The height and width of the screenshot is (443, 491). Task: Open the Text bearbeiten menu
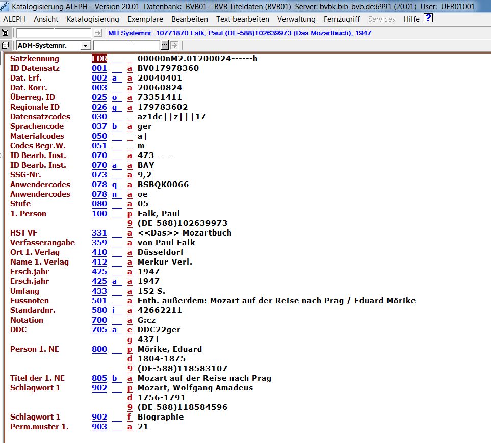(x=242, y=19)
